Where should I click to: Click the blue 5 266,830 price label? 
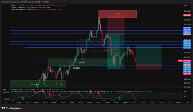coord(187,67)
